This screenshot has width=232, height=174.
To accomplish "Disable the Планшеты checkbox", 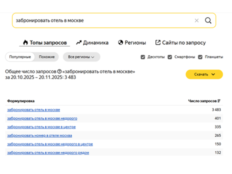I will coord(200,57).
